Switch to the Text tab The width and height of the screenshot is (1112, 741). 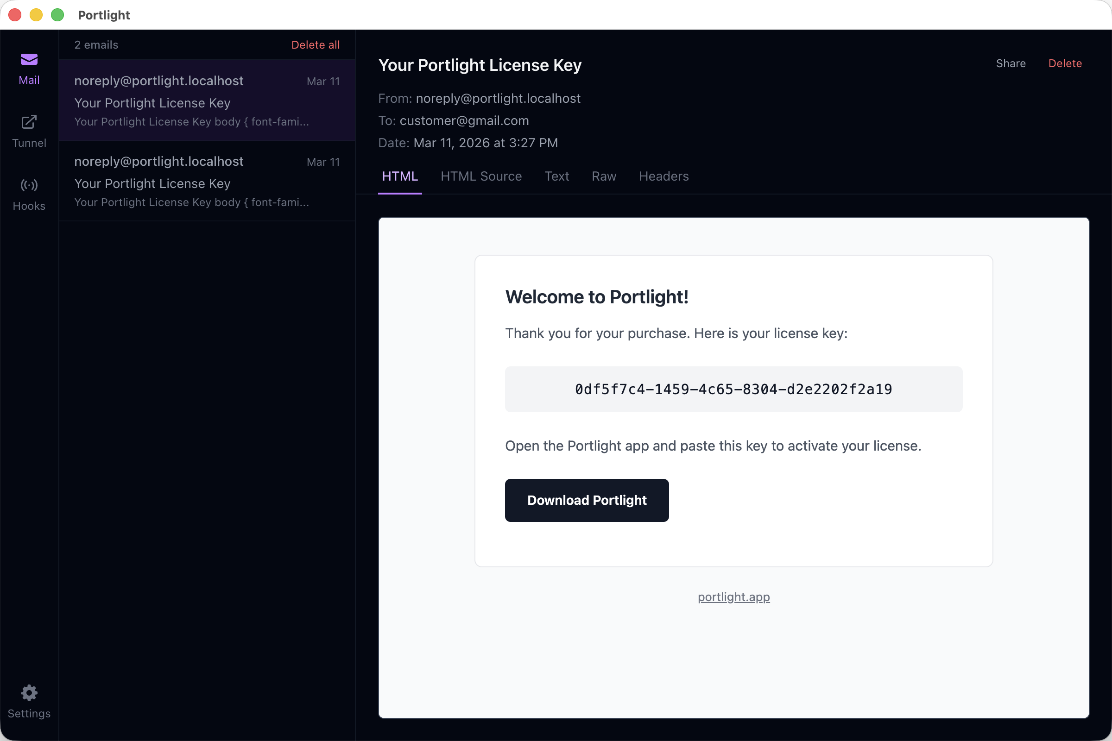pyautogui.click(x=557, y=176)
